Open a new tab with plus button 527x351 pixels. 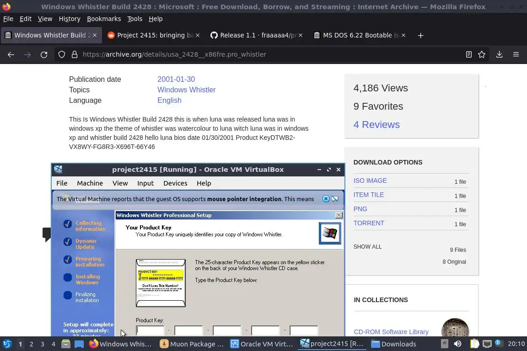420,35
